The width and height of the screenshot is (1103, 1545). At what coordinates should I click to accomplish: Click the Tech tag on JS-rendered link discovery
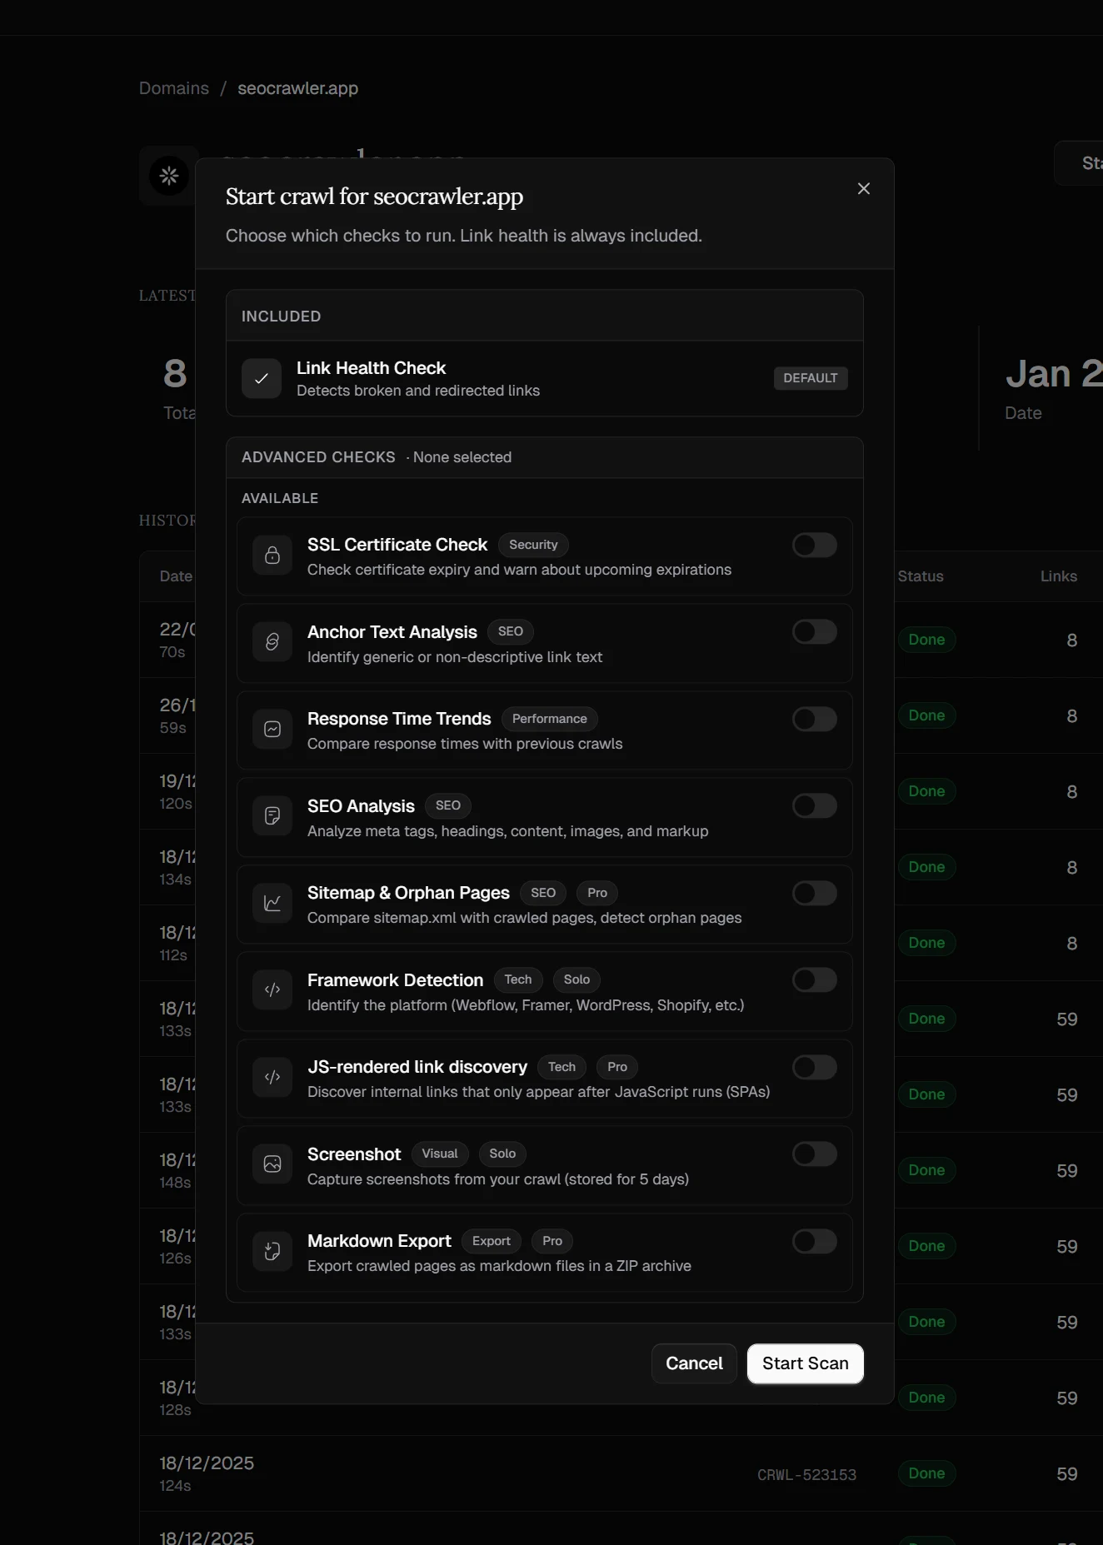[x=561, y=1067]
